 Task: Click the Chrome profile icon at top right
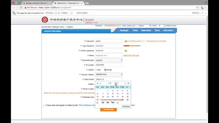206,2
